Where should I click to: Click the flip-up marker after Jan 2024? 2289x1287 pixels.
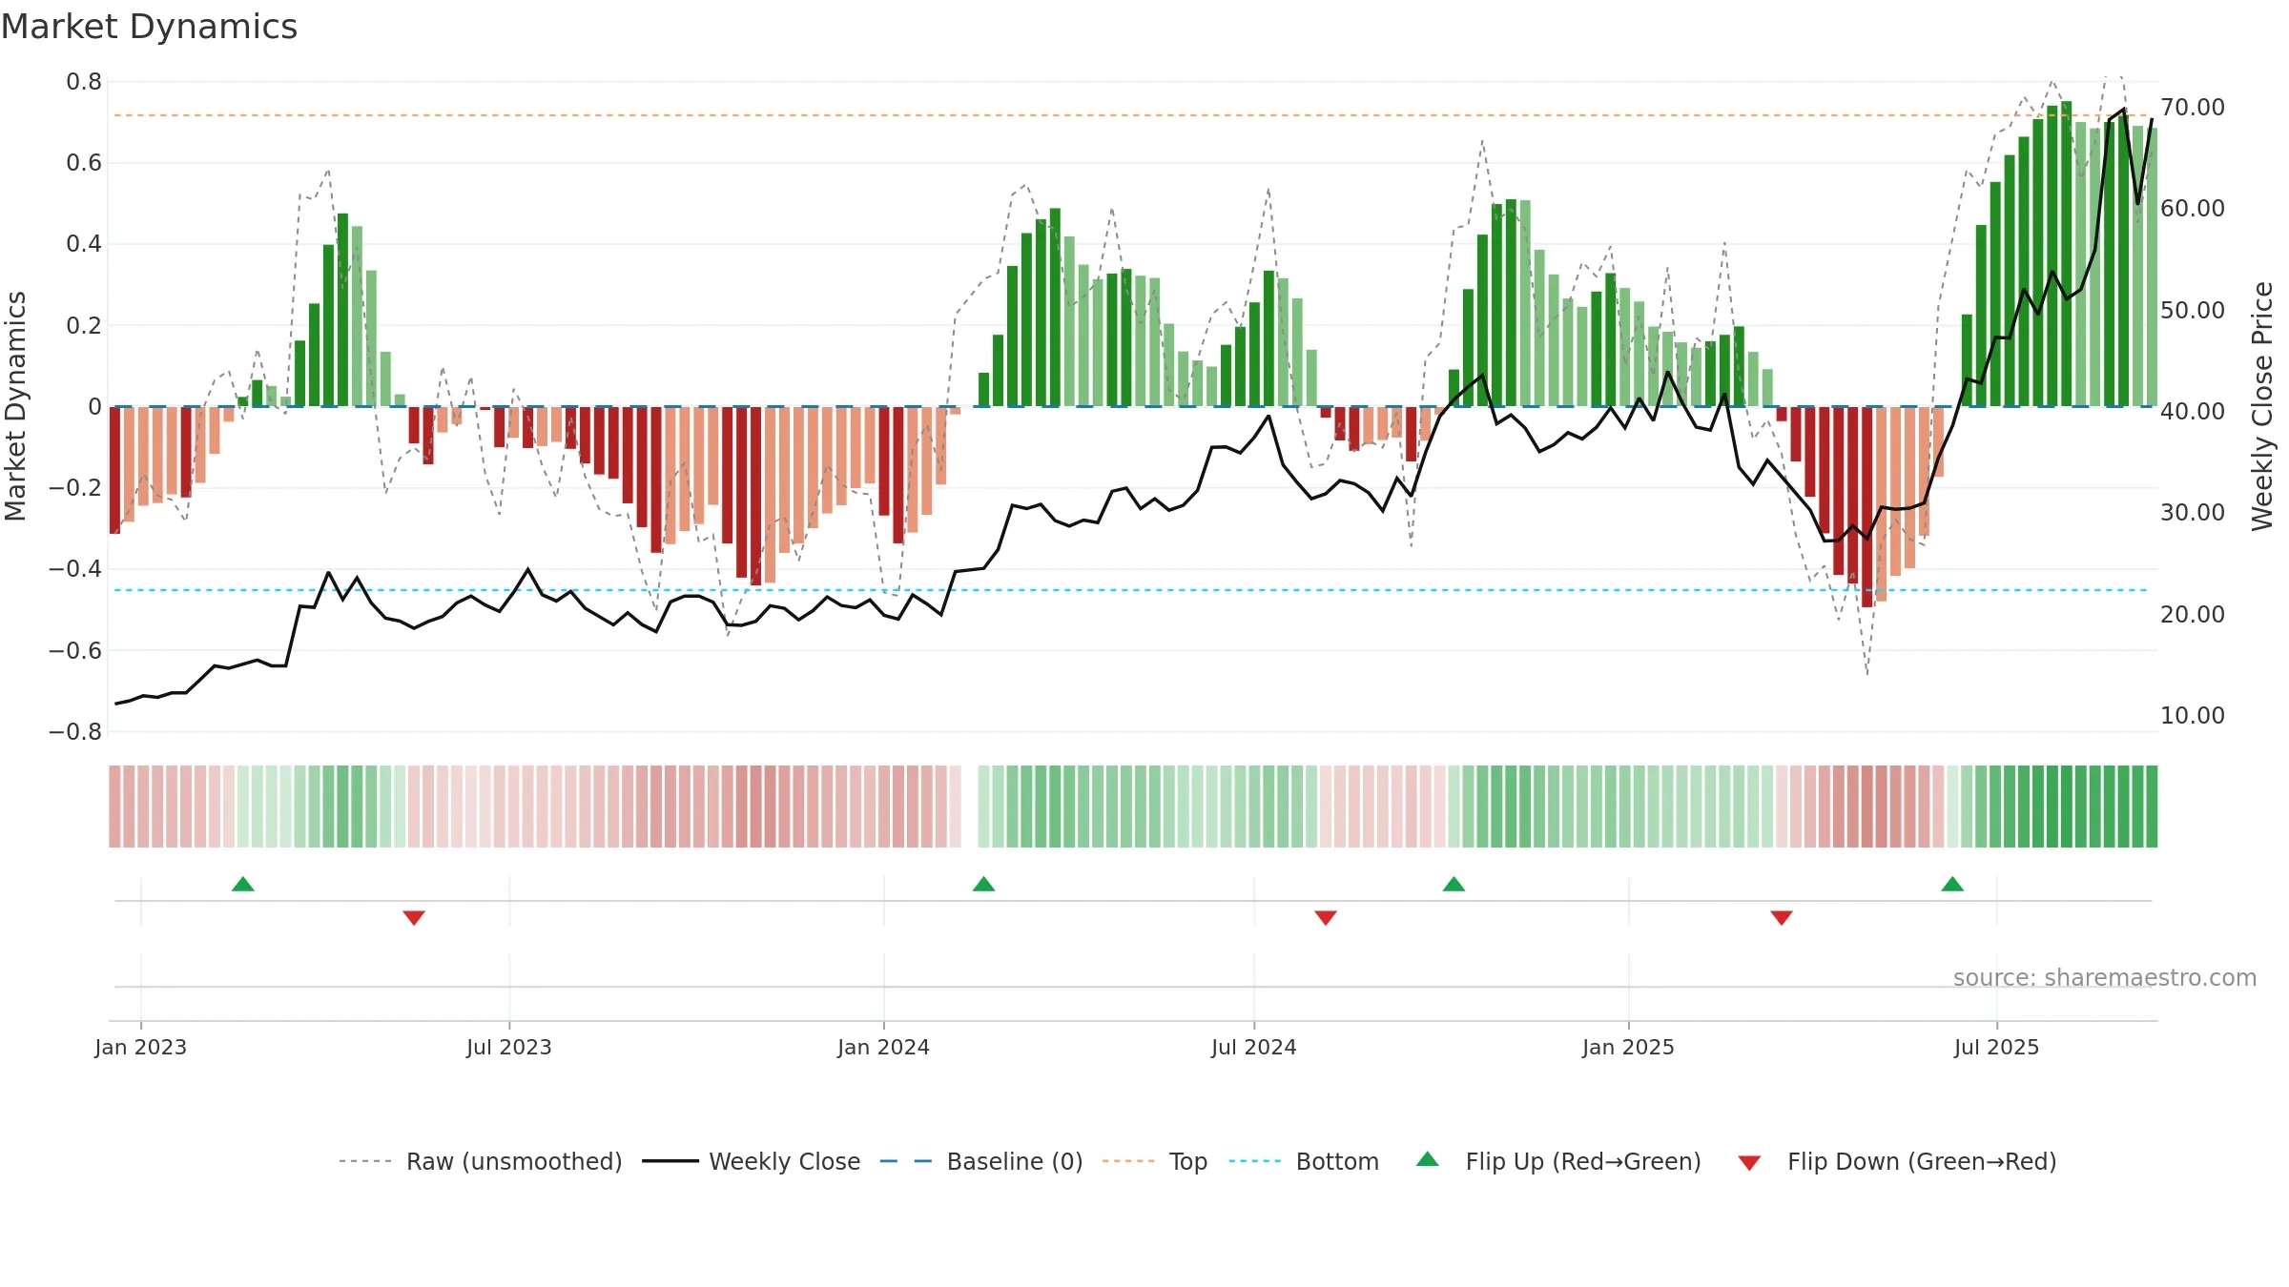point(984,884)
